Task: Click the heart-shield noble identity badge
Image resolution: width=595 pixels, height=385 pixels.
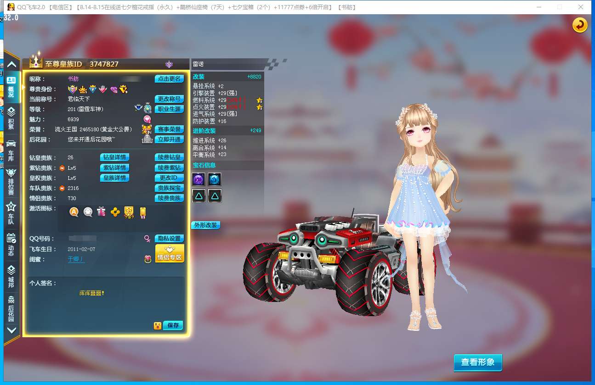Action: [72, 89]
